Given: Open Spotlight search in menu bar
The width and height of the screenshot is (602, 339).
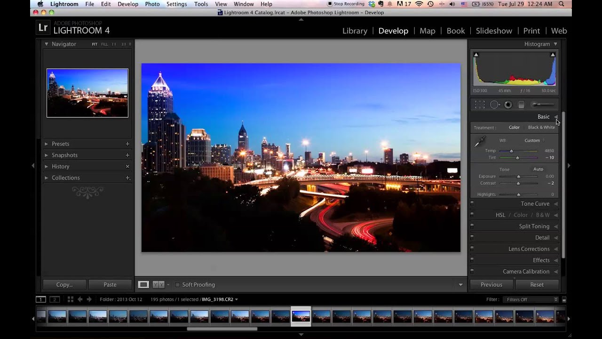Looking at the screenshot, I should pos(562,4).
